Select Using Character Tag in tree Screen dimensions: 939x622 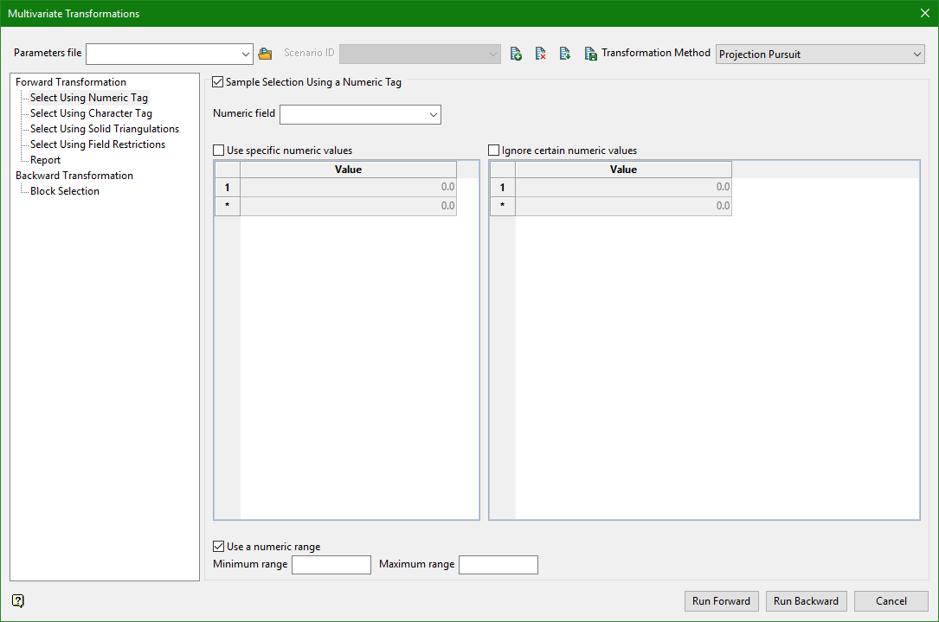coord(91,113)
